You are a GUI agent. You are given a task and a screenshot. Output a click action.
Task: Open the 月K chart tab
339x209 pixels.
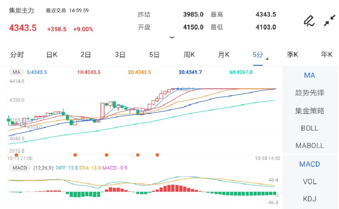(x=223, y=55)
